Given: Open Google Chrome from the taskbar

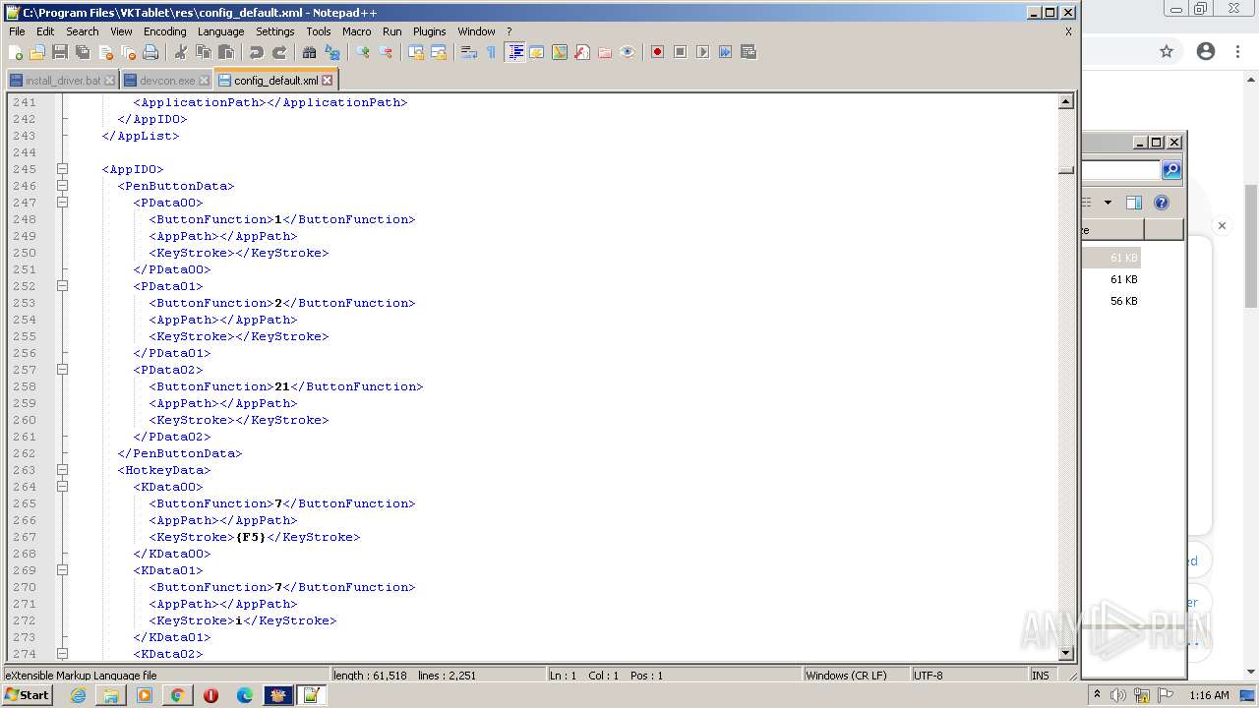Looking at the screenshot, I should [x=177, y=695].
